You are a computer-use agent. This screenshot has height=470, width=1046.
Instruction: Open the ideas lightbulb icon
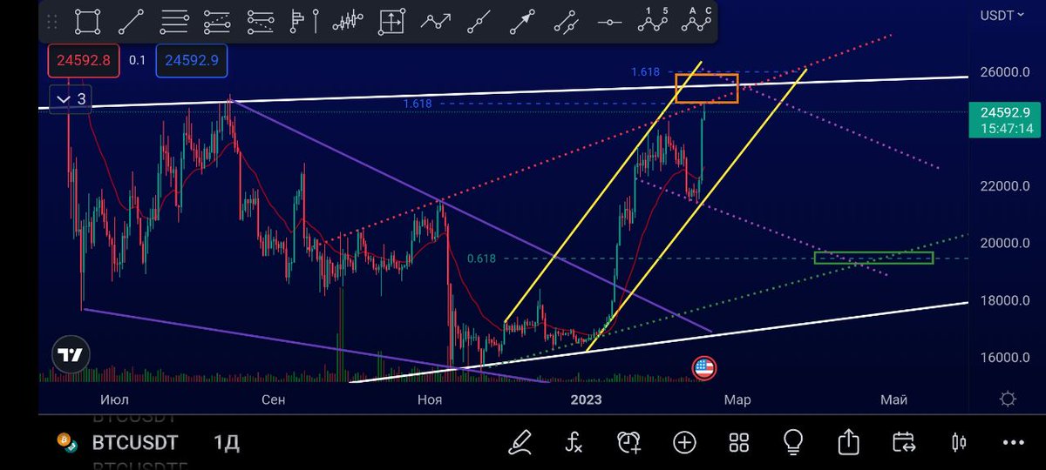tap(794, 442)
